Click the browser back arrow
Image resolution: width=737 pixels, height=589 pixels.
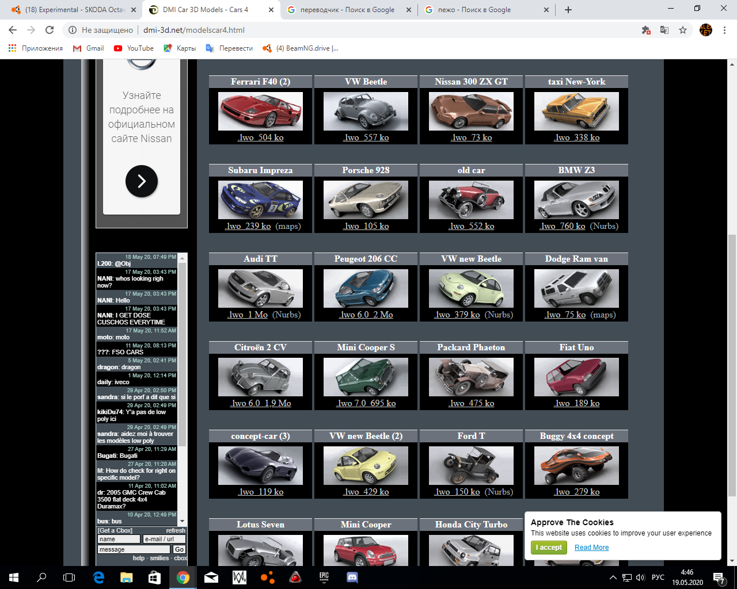[13, 30]
